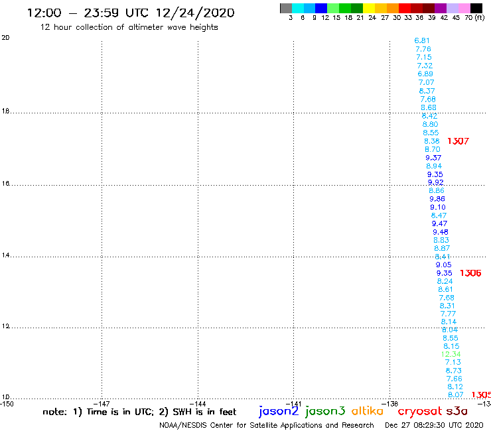Click the wave height value 7.77
This screenshot has width=491, height=431.
(x=448, y=314)
